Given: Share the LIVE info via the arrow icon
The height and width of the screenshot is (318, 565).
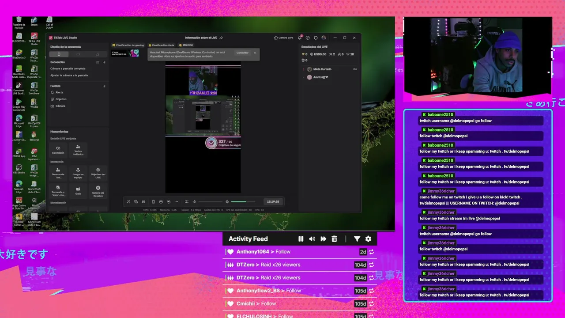Looking at the screenshot, I should (x=221, y=38).
